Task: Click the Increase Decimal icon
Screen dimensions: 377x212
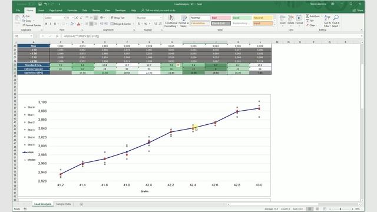Action: pyautogui.click(x=156, y=24)
